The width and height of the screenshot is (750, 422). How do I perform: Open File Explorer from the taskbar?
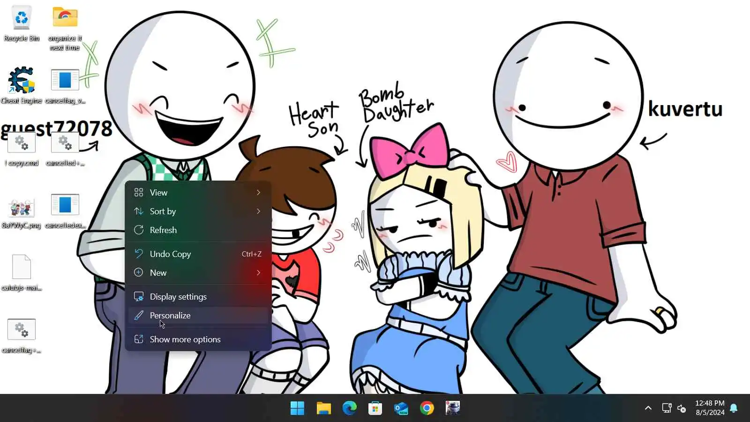323,408
